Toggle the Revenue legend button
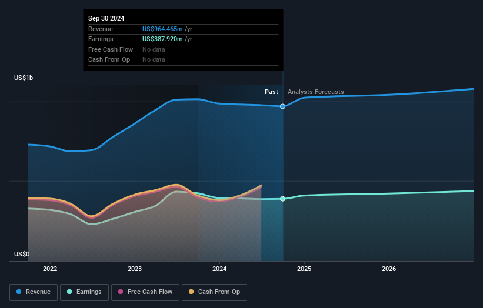The image size is (483, 308). (34, 292)
